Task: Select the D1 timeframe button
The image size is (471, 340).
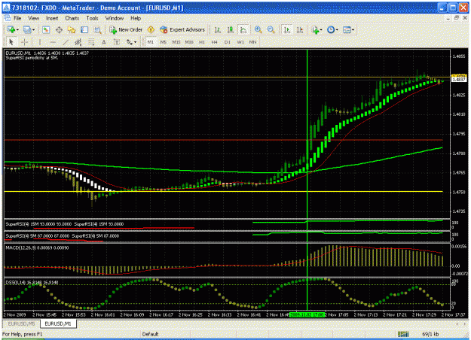Action: click(x=228, y=42)
